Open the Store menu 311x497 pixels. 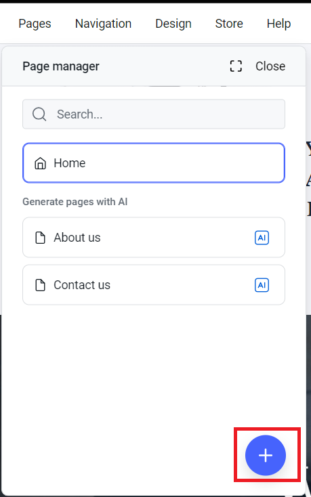(x=229, y=24)
